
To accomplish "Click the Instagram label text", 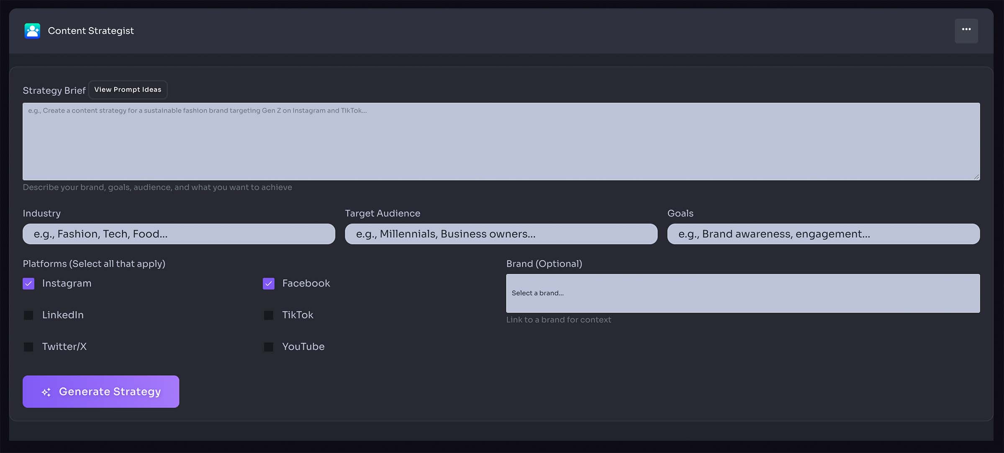I will (x=67, y=283).
